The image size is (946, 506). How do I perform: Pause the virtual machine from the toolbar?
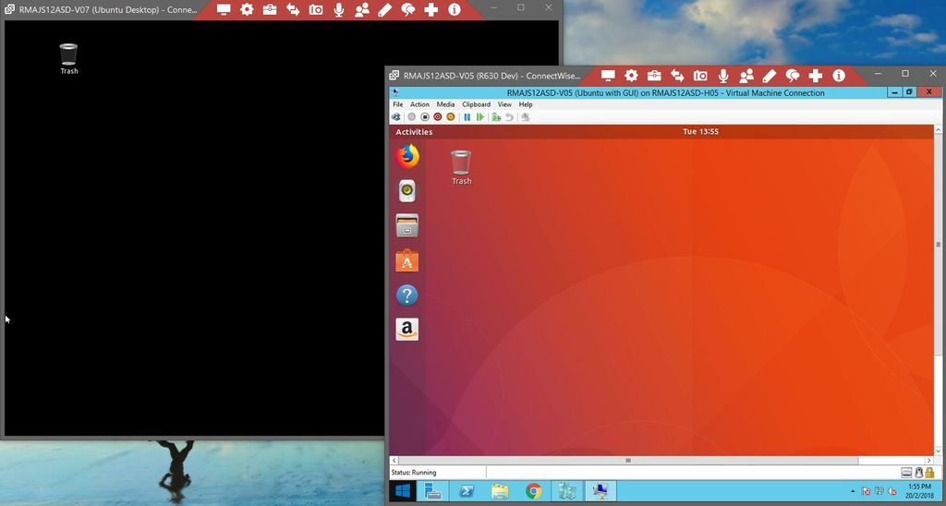[x=467, y=117]
